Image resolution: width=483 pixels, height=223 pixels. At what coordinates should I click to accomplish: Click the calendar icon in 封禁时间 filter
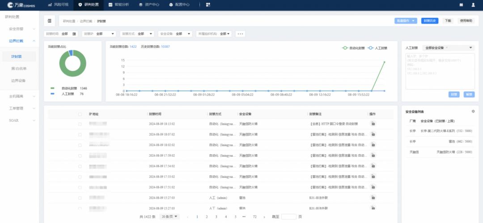coord(74,34)
